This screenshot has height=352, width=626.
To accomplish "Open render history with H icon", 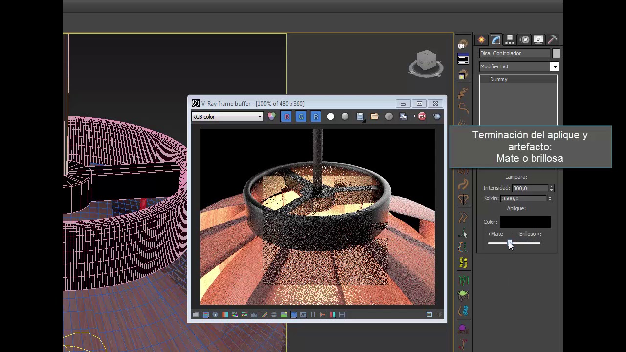I will [x=313, y=315].
